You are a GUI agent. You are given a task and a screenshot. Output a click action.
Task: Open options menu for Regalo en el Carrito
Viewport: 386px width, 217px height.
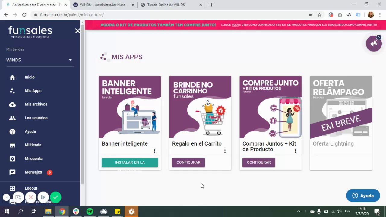coord(225,151)
